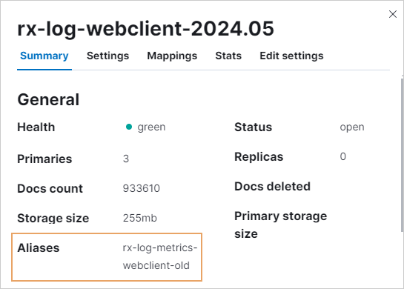Viewport: 404px width, 289px height.
Task: Click the Docs count value 933610
Action: [x=141, y=188]
